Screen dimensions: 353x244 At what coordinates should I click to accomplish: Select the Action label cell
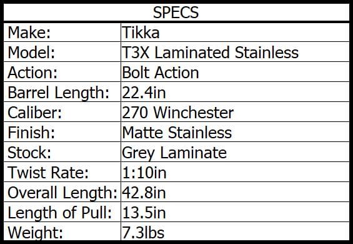pos(62,72)
